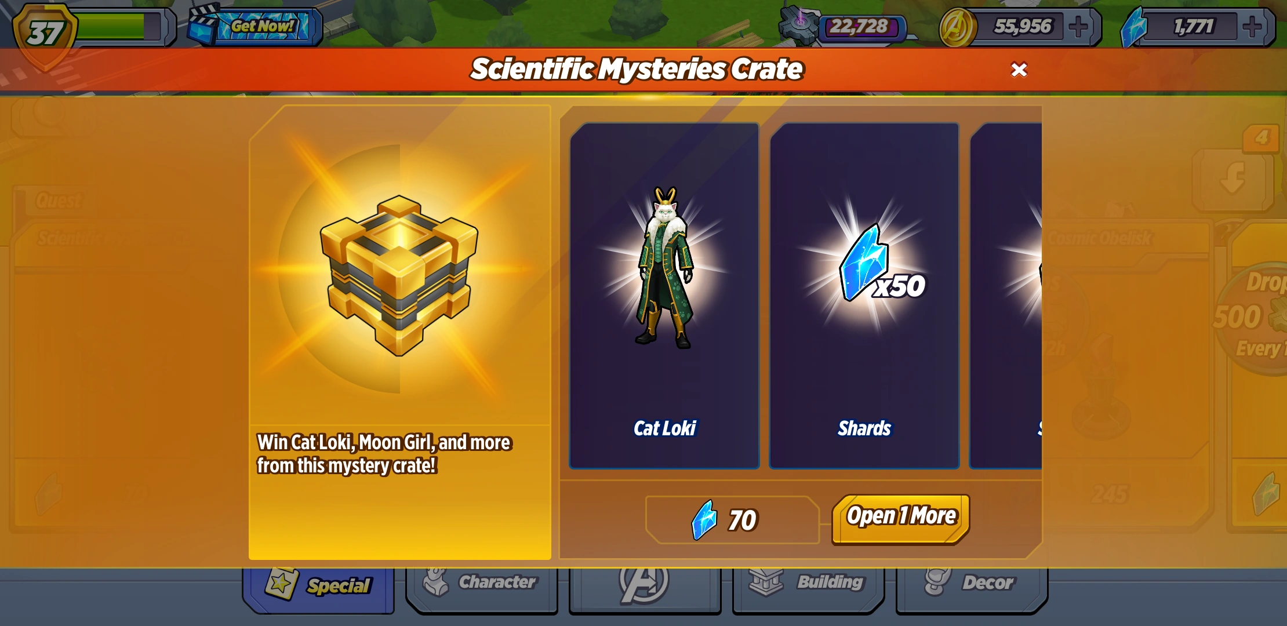Select the Cat Loki reward card
This screenshot has height=626, width=1287.
pyautogui.click(x=664, y=296)
